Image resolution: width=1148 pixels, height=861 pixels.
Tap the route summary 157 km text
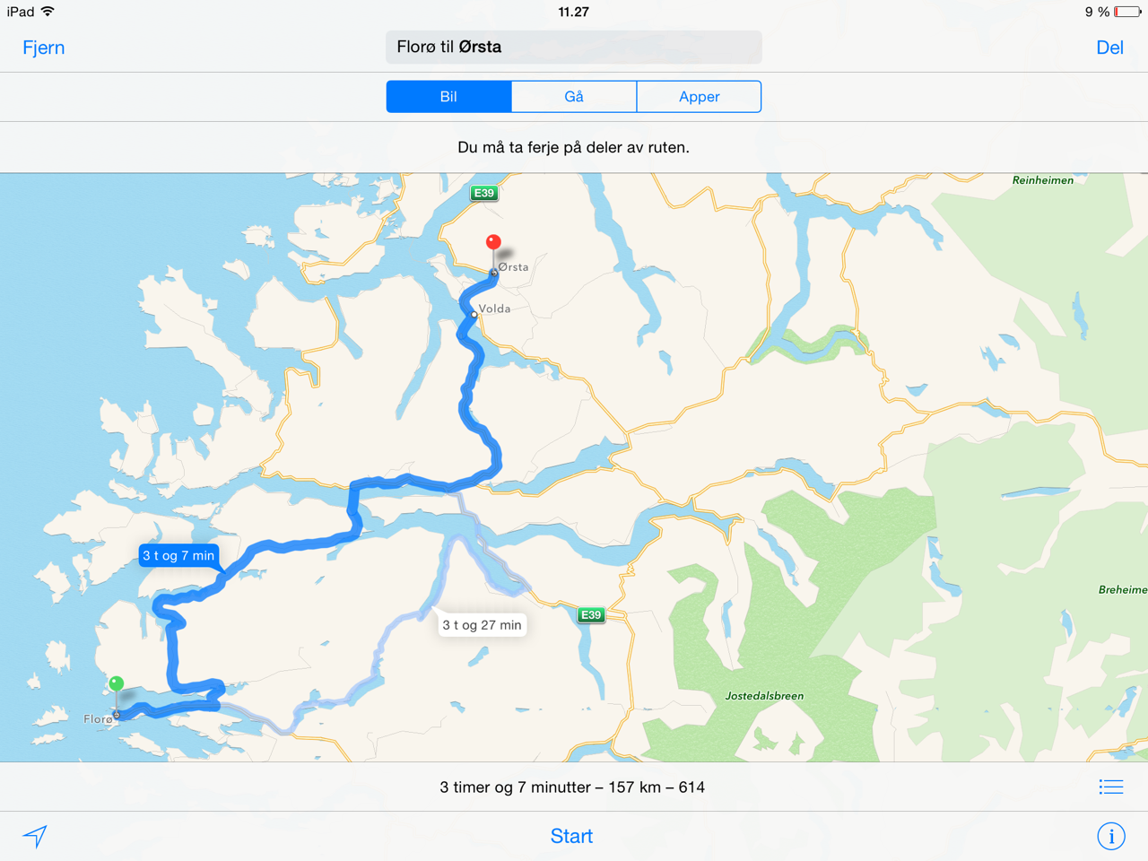click(x=635, y=787)
